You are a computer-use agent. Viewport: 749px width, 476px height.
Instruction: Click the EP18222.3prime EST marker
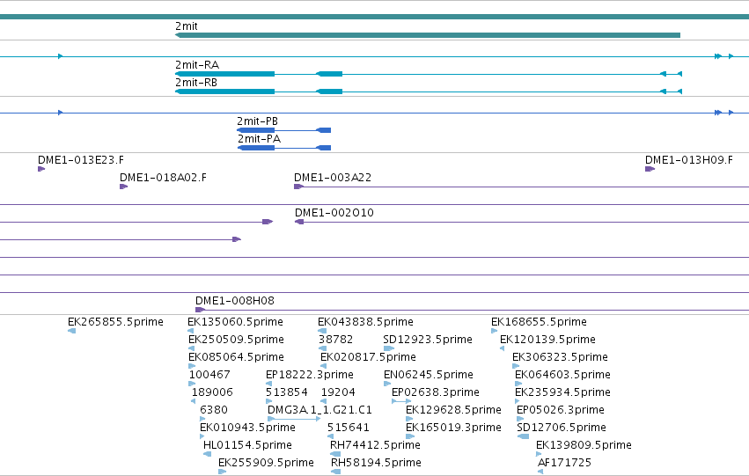(269, 384)
